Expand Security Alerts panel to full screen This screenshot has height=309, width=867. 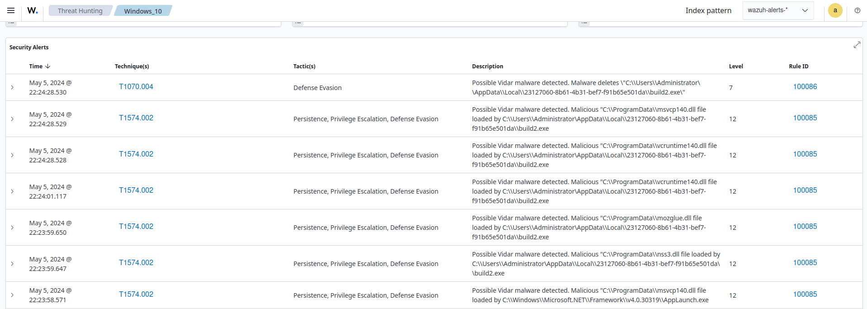857,45
